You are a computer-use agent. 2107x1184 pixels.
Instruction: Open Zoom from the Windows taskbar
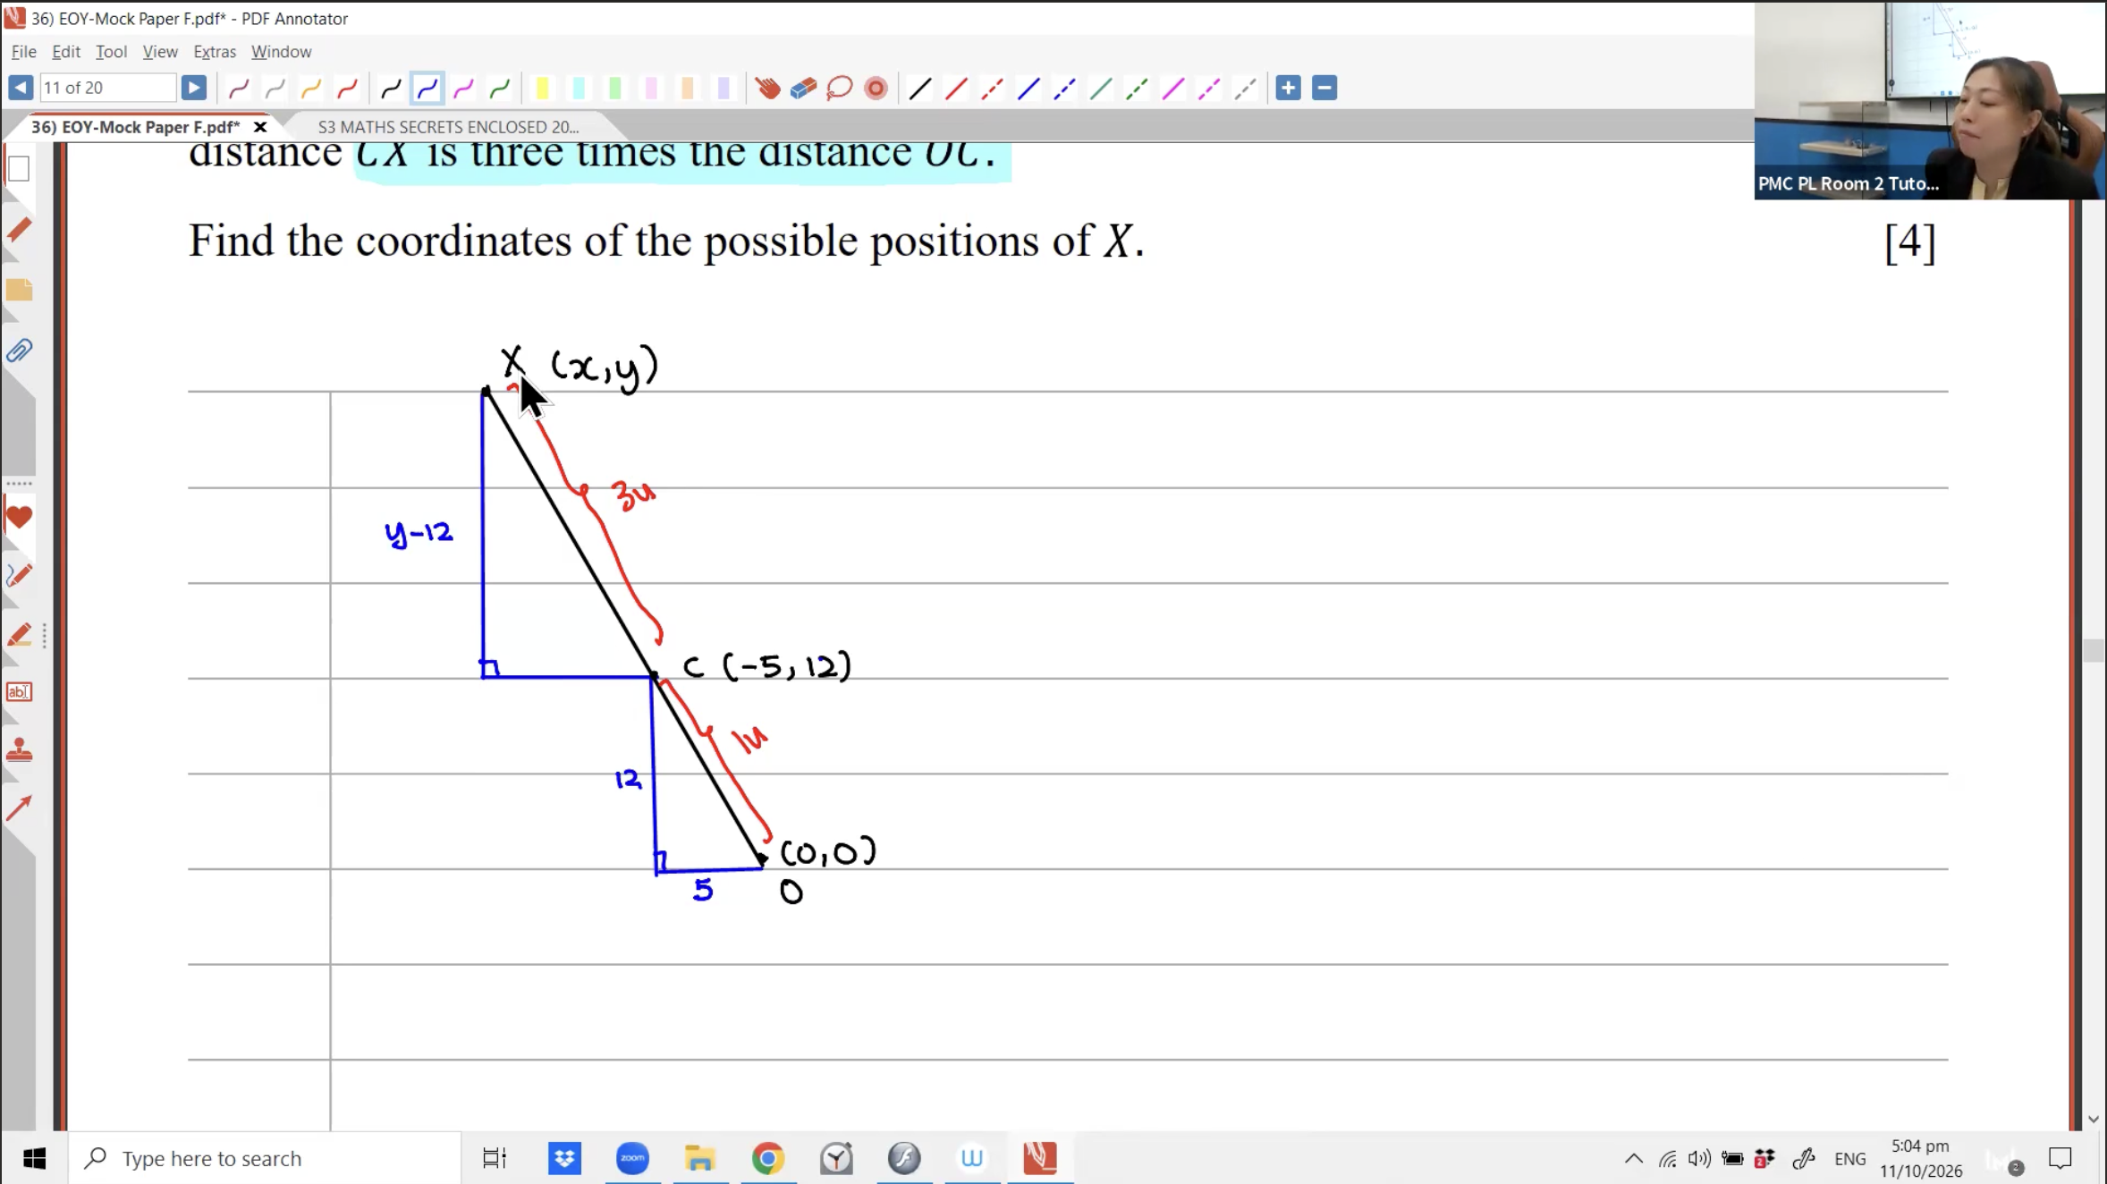(x=632, y=1158)
